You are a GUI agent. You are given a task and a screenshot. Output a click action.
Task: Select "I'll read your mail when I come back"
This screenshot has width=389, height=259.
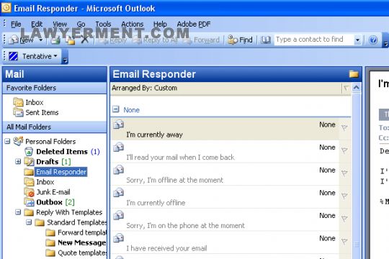[225, 152]
